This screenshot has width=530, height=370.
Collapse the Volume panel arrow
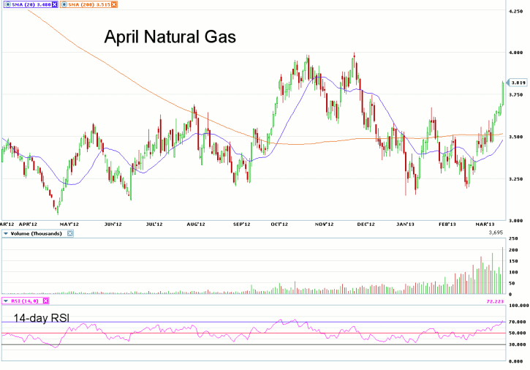(5, 233)
